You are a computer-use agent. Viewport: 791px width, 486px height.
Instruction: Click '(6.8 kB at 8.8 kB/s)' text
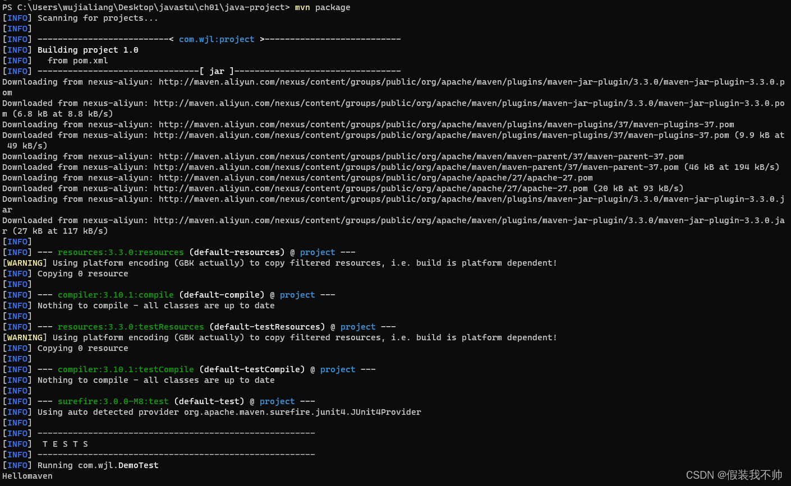click(63, 114)
